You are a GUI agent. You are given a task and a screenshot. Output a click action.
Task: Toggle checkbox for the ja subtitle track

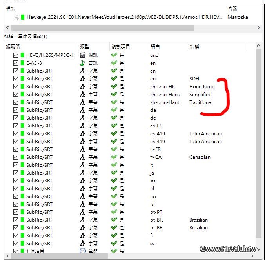[16, 173]
